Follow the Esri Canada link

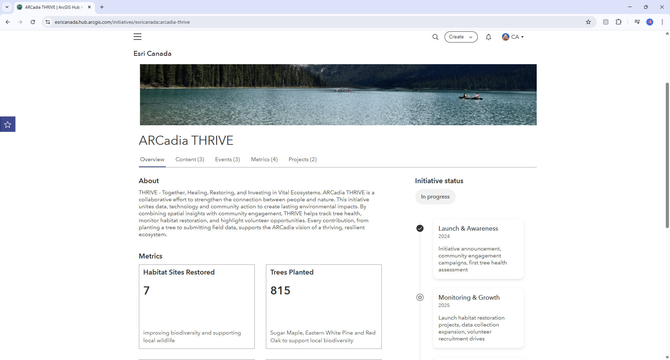152,53
